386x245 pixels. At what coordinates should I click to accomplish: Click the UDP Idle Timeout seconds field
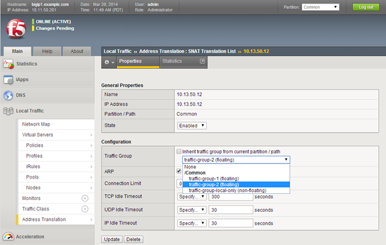coord(230,209)
